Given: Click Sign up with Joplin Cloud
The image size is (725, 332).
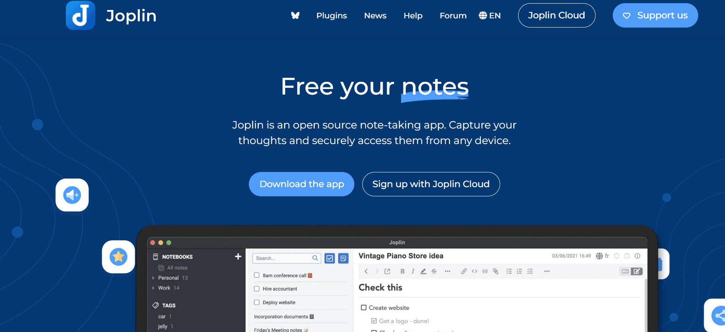Looking at the screenshot, I should tap(431, 184).
